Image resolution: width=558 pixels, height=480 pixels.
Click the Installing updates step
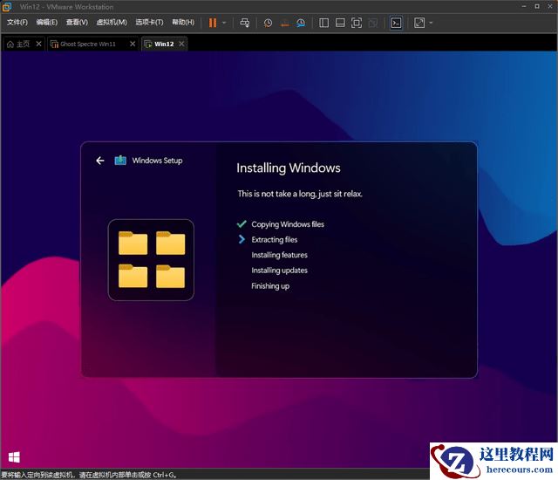[279, 271]
